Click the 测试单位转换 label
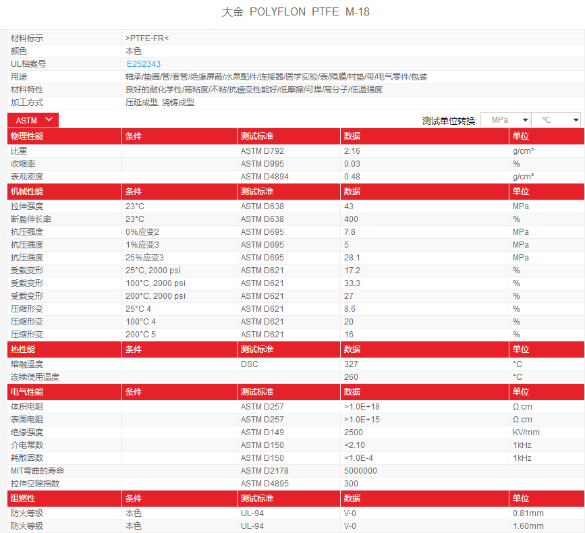The image size is (585, 533). pyautogui.click(x=449, y=121)
